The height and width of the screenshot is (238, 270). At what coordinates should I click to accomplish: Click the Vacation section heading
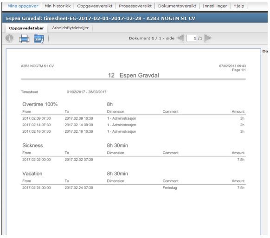(32, 174)
